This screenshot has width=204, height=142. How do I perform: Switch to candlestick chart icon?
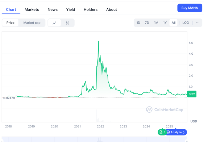(67, 23)
